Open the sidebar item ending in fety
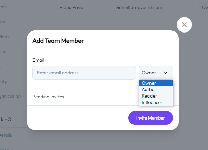 tap(3, 81)
